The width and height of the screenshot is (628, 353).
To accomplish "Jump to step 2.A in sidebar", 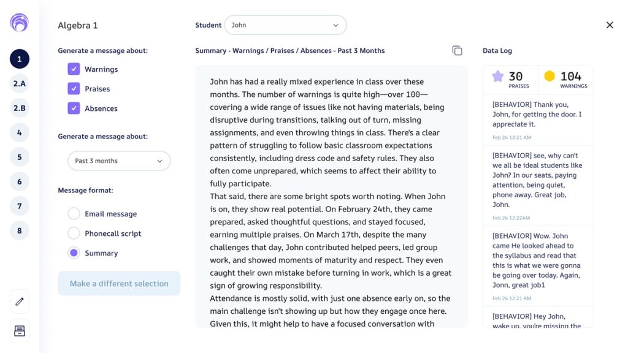I will tap(19, 83).
